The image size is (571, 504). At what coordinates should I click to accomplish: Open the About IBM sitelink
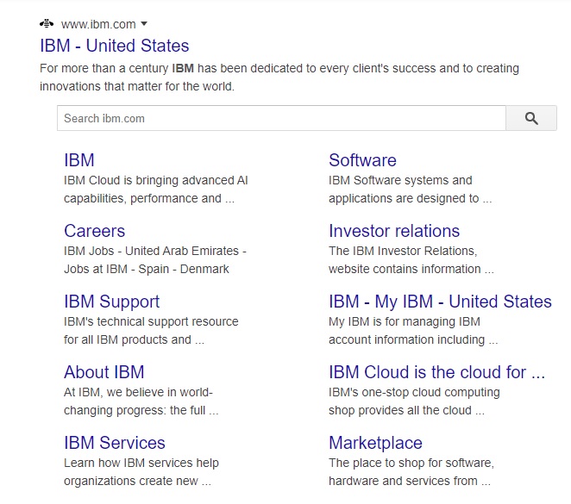(104, 372)
